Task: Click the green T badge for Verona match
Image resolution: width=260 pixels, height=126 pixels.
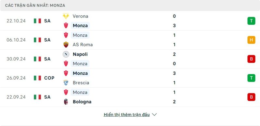Action: (x=251, y=21)
